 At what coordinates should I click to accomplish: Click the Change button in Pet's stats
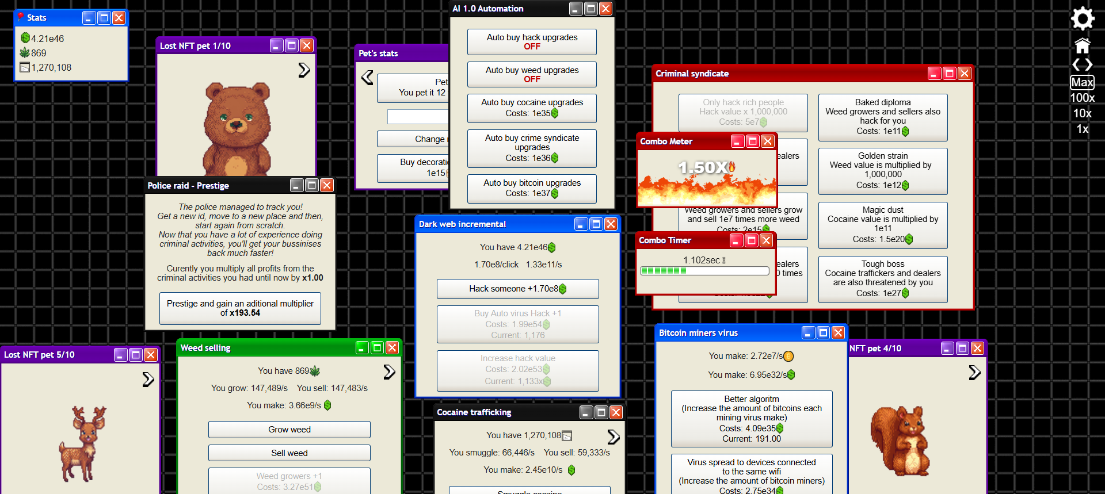click(x=413, y=139)
